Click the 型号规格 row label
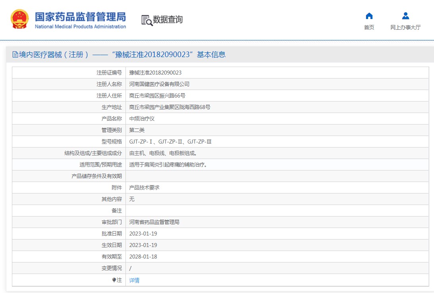 click(x=112, y=142)
